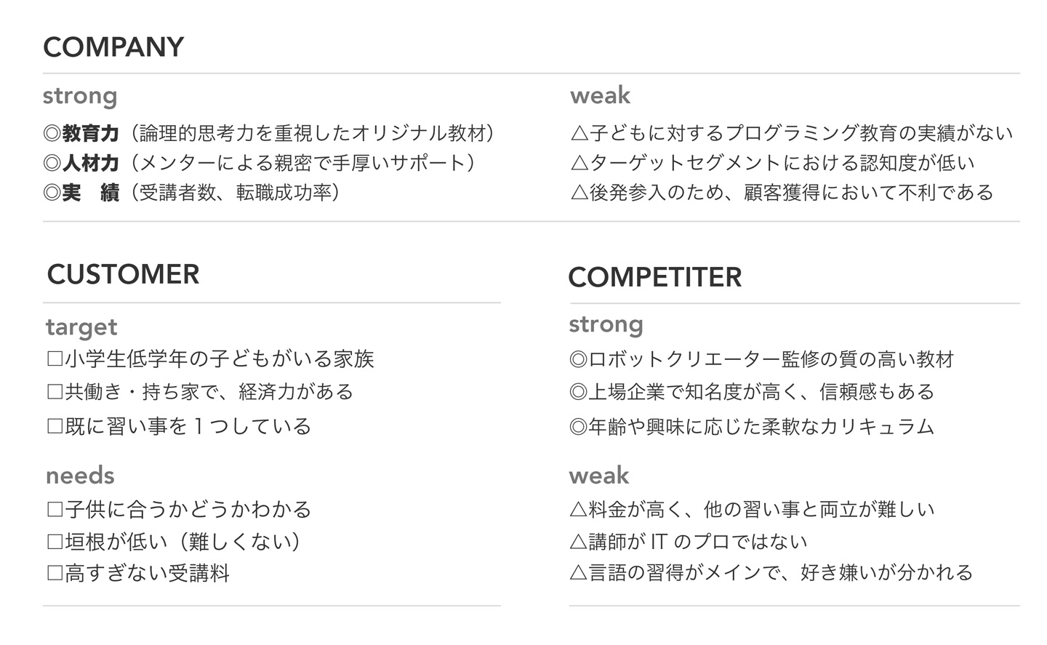The image size is (1047, 645).
Task: Check the box for 共働き・持ち家で、経済力がある
Action: coord(55,393)
